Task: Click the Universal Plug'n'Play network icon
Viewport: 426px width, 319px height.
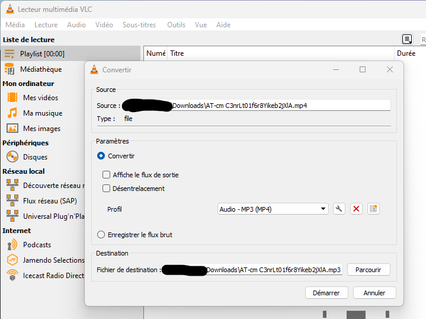Action: click(x=12, y=216)
